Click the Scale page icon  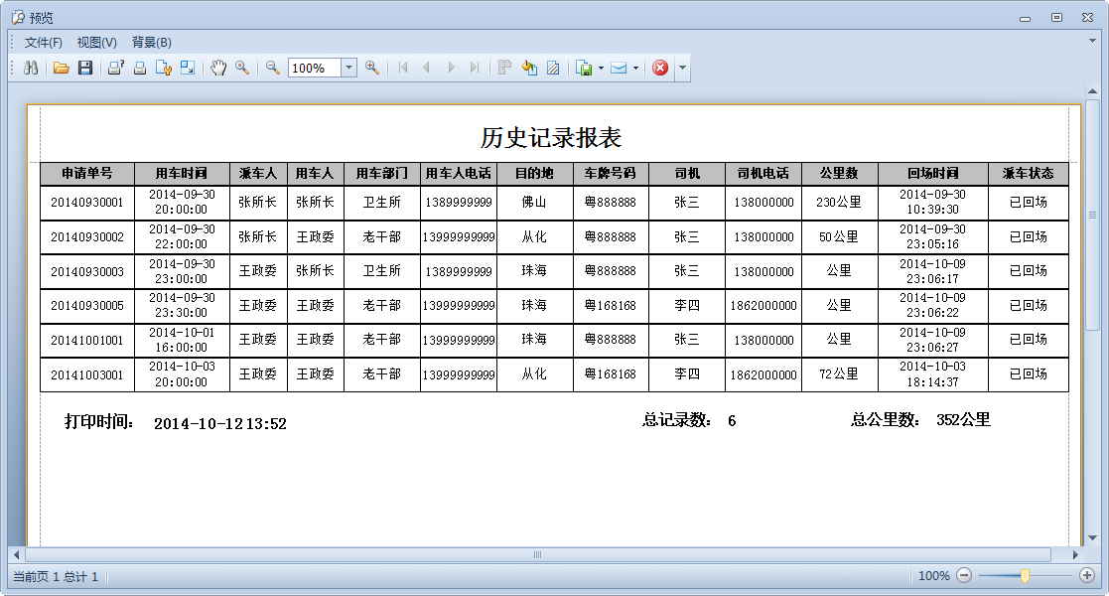click(x=188, y=68)
